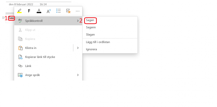217x107 pixels.
Task: Expand the Klistra in options arrow
Action: (x=78, y=48)
